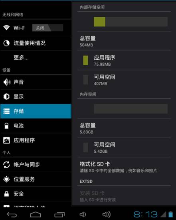The height and width of the screenshot is (220, 176).
Task: Toggle the Wi-Fi 关闭 switch
Action: pos(47,28)
